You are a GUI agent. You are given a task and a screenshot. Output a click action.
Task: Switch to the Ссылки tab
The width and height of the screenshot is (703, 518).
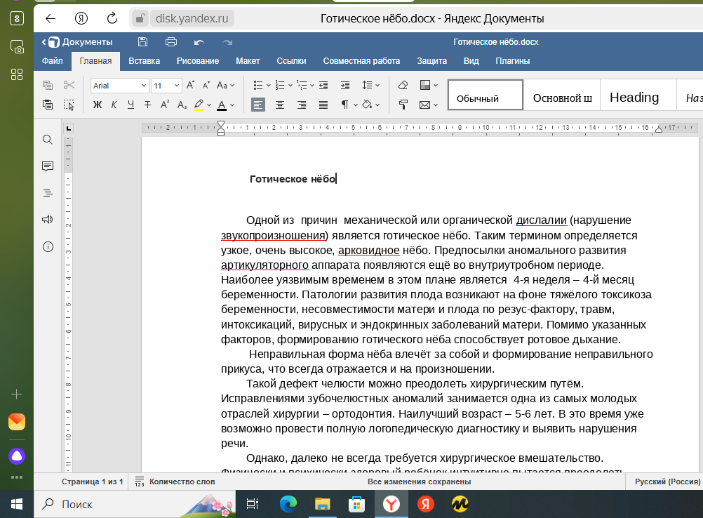tap(291, 61)
